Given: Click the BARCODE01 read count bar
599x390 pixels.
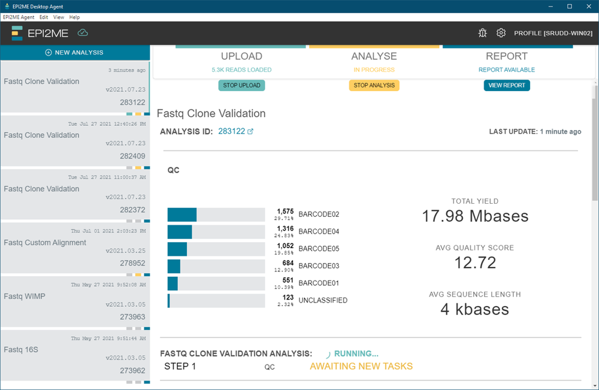Looking at the screenshot, I should (216, 283).
